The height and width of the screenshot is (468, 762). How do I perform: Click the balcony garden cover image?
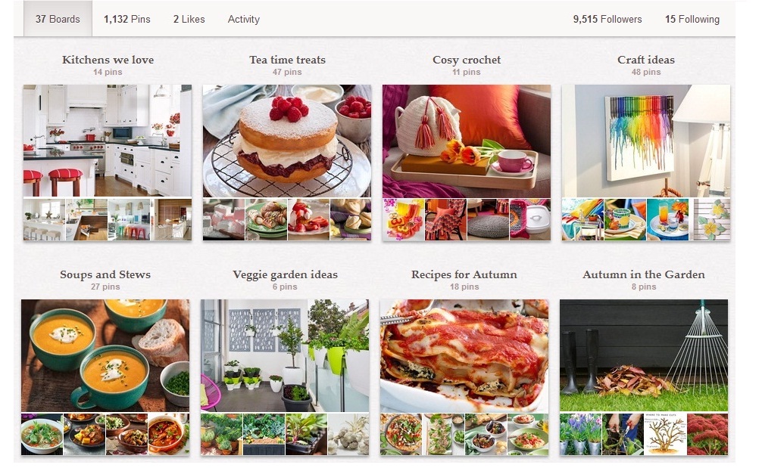tap(285, 356)
